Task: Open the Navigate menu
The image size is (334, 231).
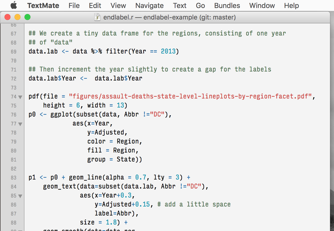Action: click(x=150, y=5)
